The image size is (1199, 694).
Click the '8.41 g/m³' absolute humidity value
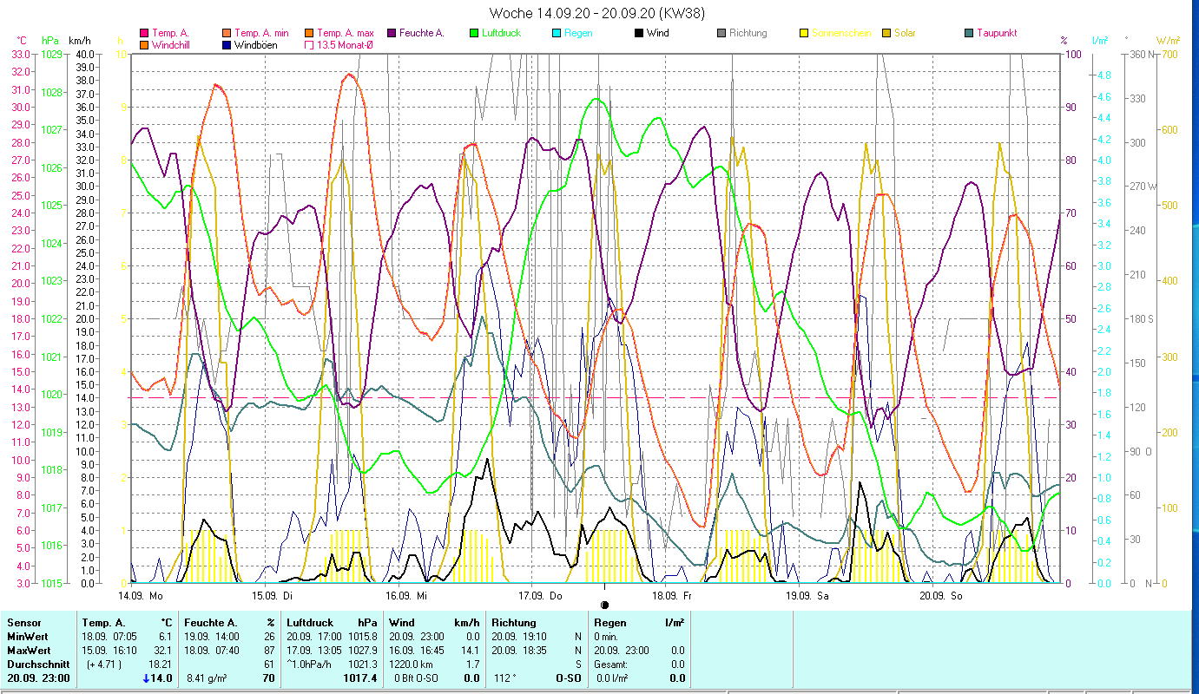(x=207, y=678)
